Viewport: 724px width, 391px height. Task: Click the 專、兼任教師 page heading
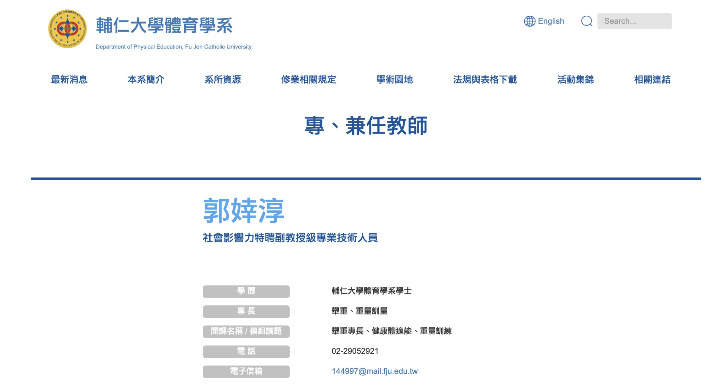tap(366, 126)
